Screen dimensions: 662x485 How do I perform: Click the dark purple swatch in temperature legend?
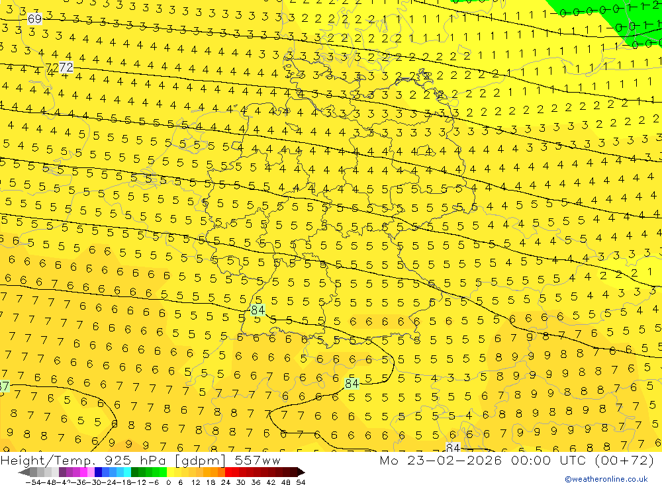tap(62, 472)
